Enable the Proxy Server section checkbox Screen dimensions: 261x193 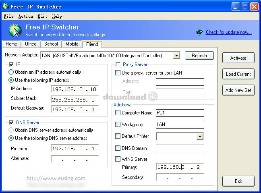118,64
